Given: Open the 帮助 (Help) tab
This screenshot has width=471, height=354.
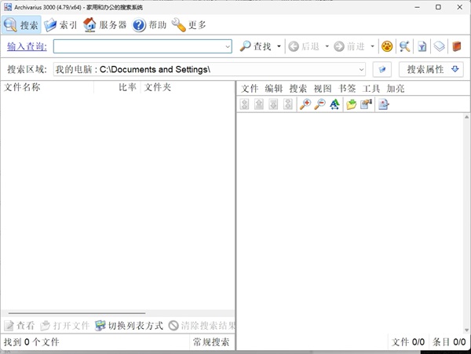Looking at the screenshot, I should pyautogui.click(x=149, y=25).
